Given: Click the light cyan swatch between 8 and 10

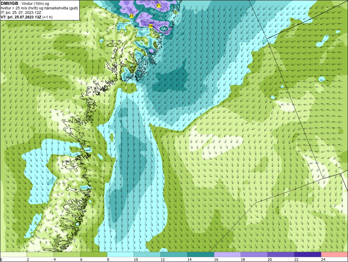Looking at the screenshot, I should 120,254.
